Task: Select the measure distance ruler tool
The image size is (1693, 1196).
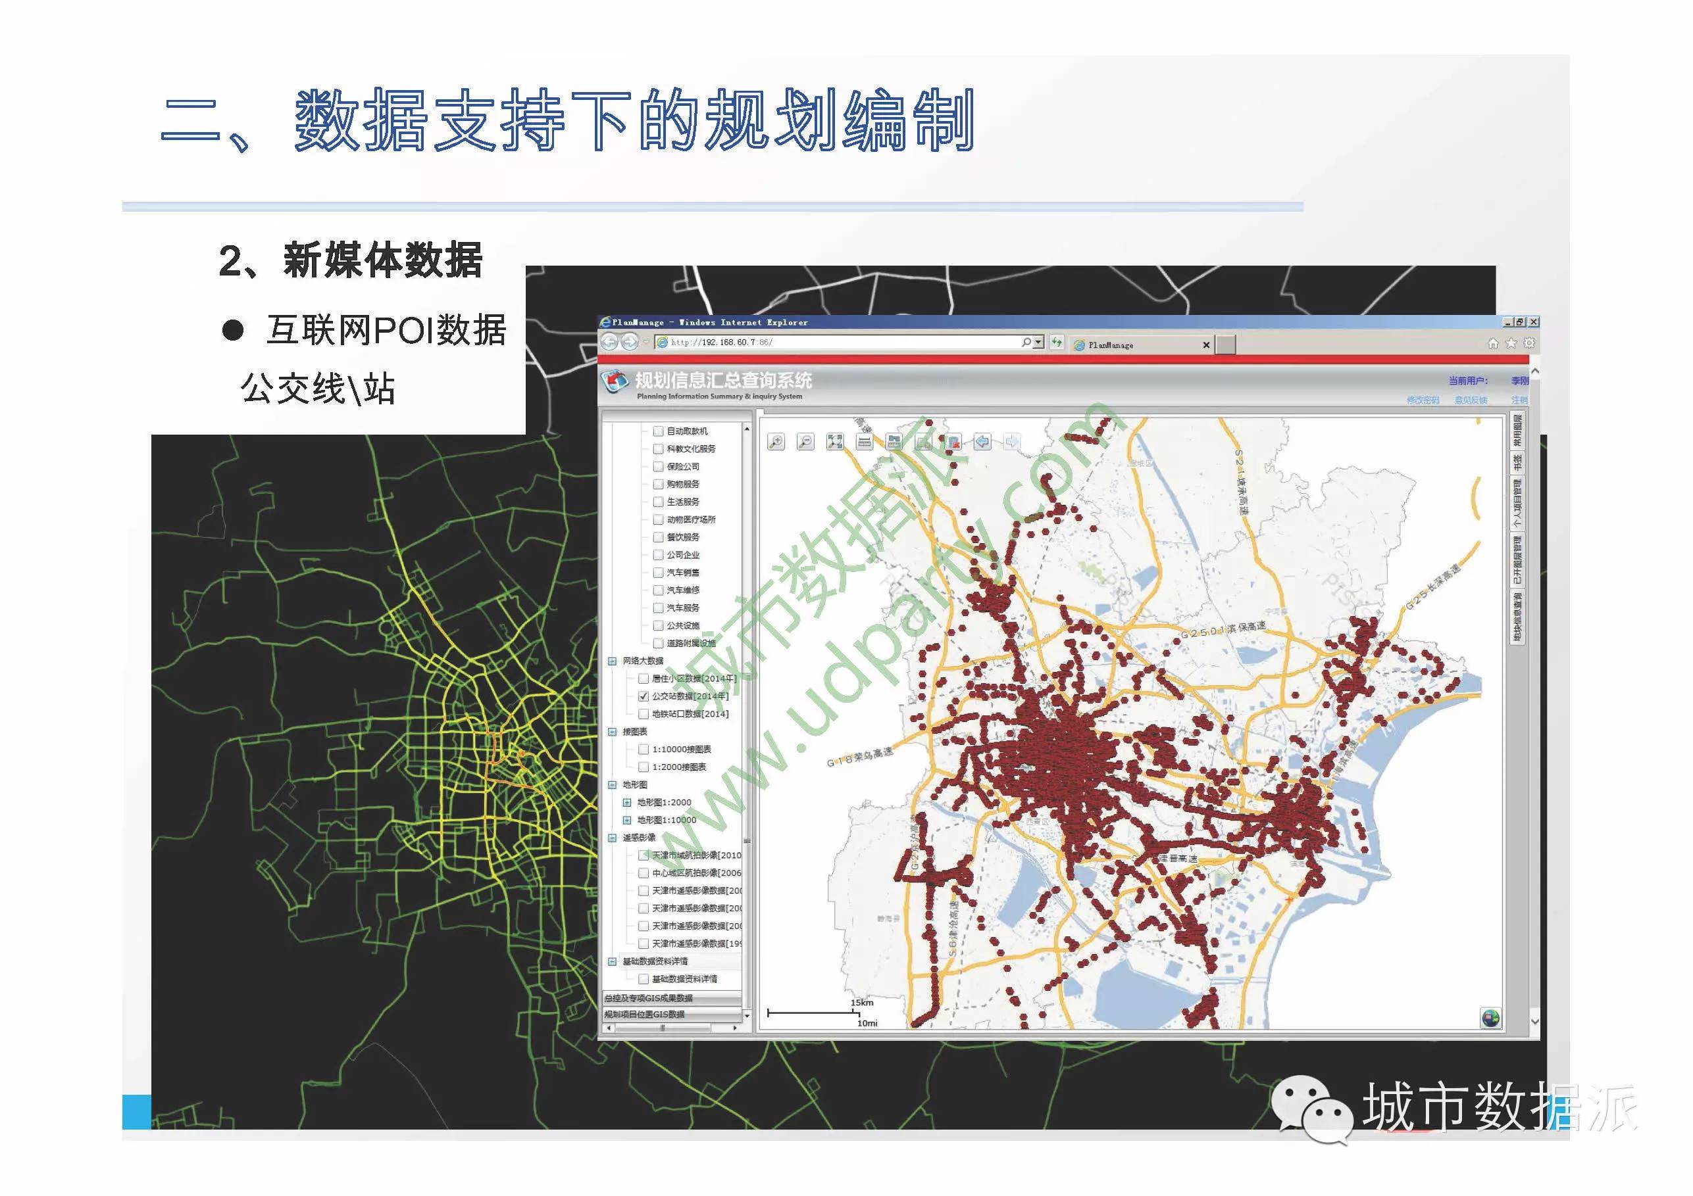Action: tap(864, 441)
